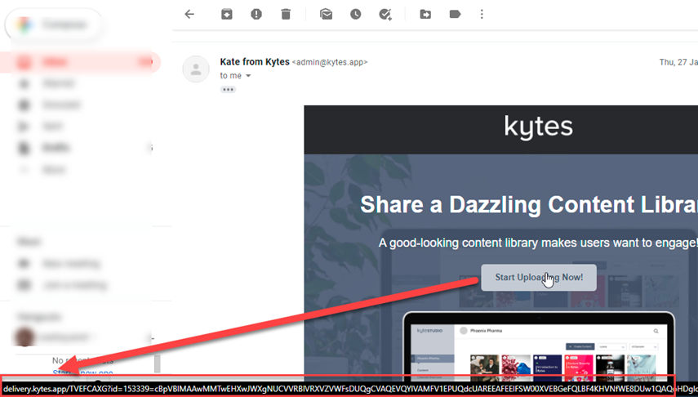Viewport: 698px width, 397px height.
Task: Click the sender name Kate from Kytes
Action: coord(255,62)
